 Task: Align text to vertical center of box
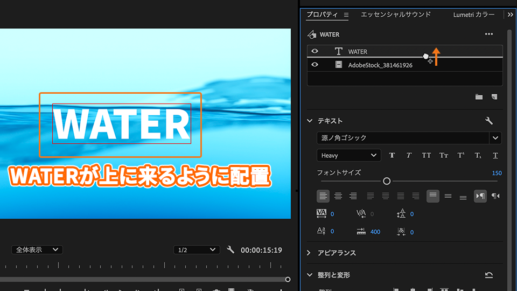(448, 196)
